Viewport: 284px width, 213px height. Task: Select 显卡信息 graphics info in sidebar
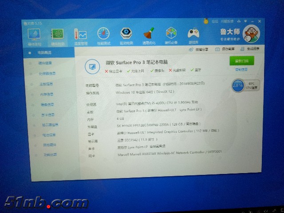point(49,115)
